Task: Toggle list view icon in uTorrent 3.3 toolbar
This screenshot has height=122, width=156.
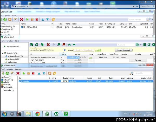Action: (144, 44)
